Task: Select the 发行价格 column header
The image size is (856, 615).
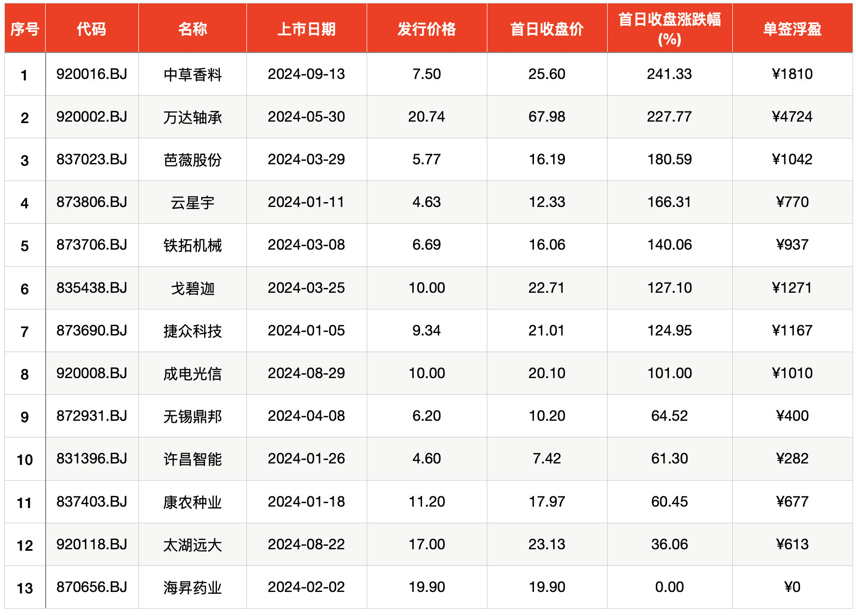Action: [427, 29]
